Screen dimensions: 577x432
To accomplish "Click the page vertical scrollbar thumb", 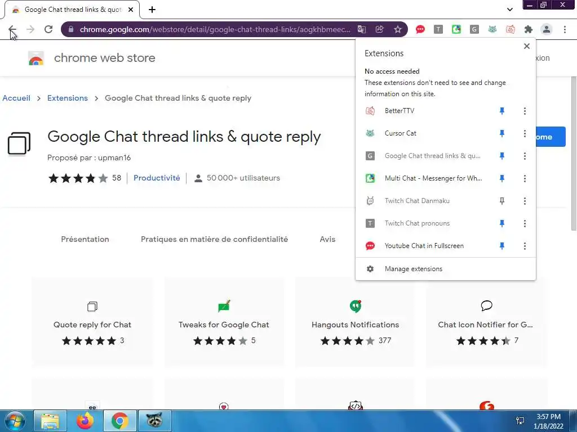I will (x=574, y=154).
